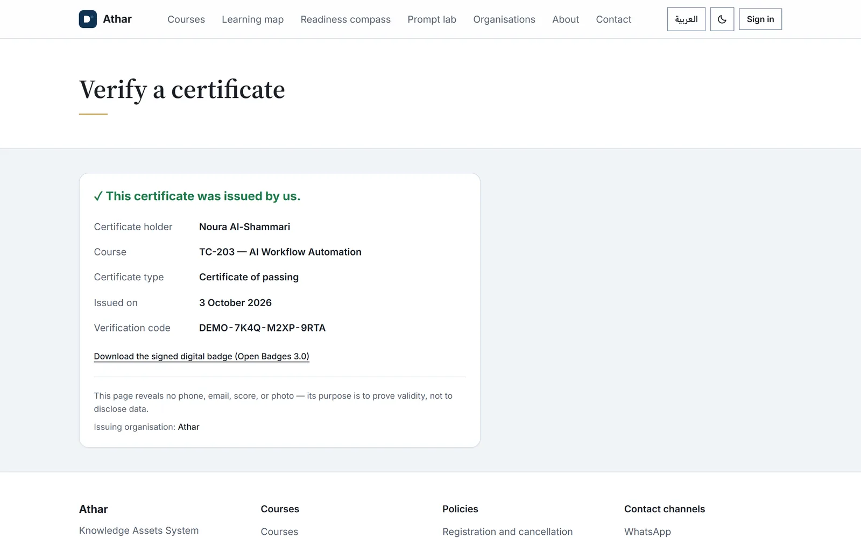Select course TC-203 — AI Workflow Automation
This screenshot has height=538, width=861.
(280, 252)
